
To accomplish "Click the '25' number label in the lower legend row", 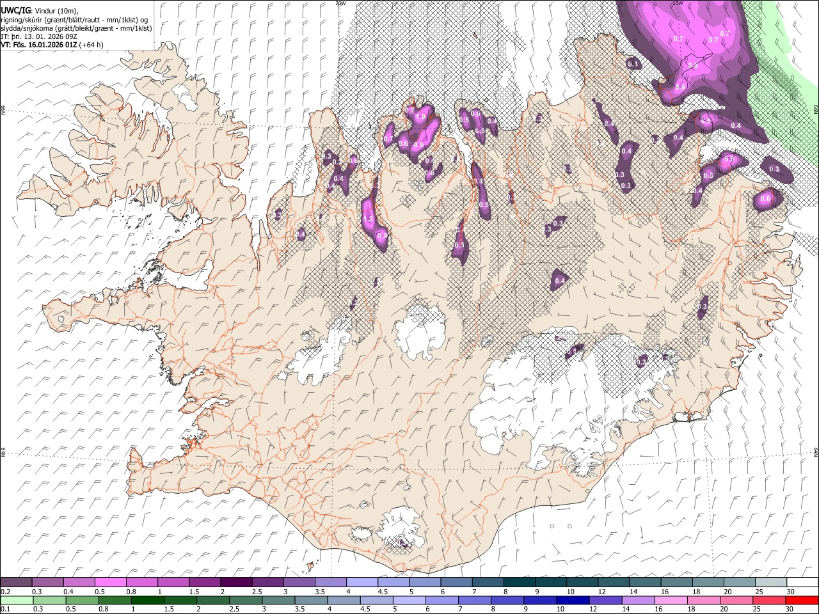I will coord(758,610).
